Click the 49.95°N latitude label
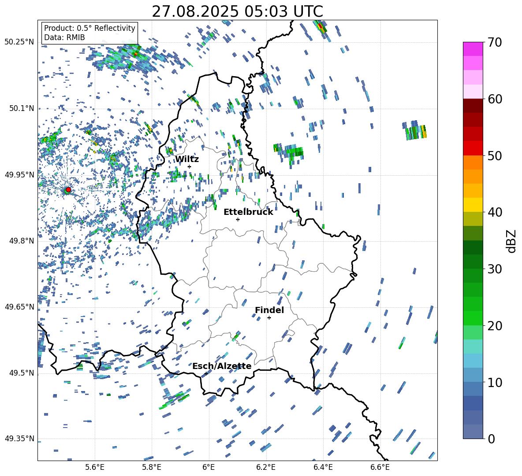Screen dimensions: 522x476 tap(19, 175)
